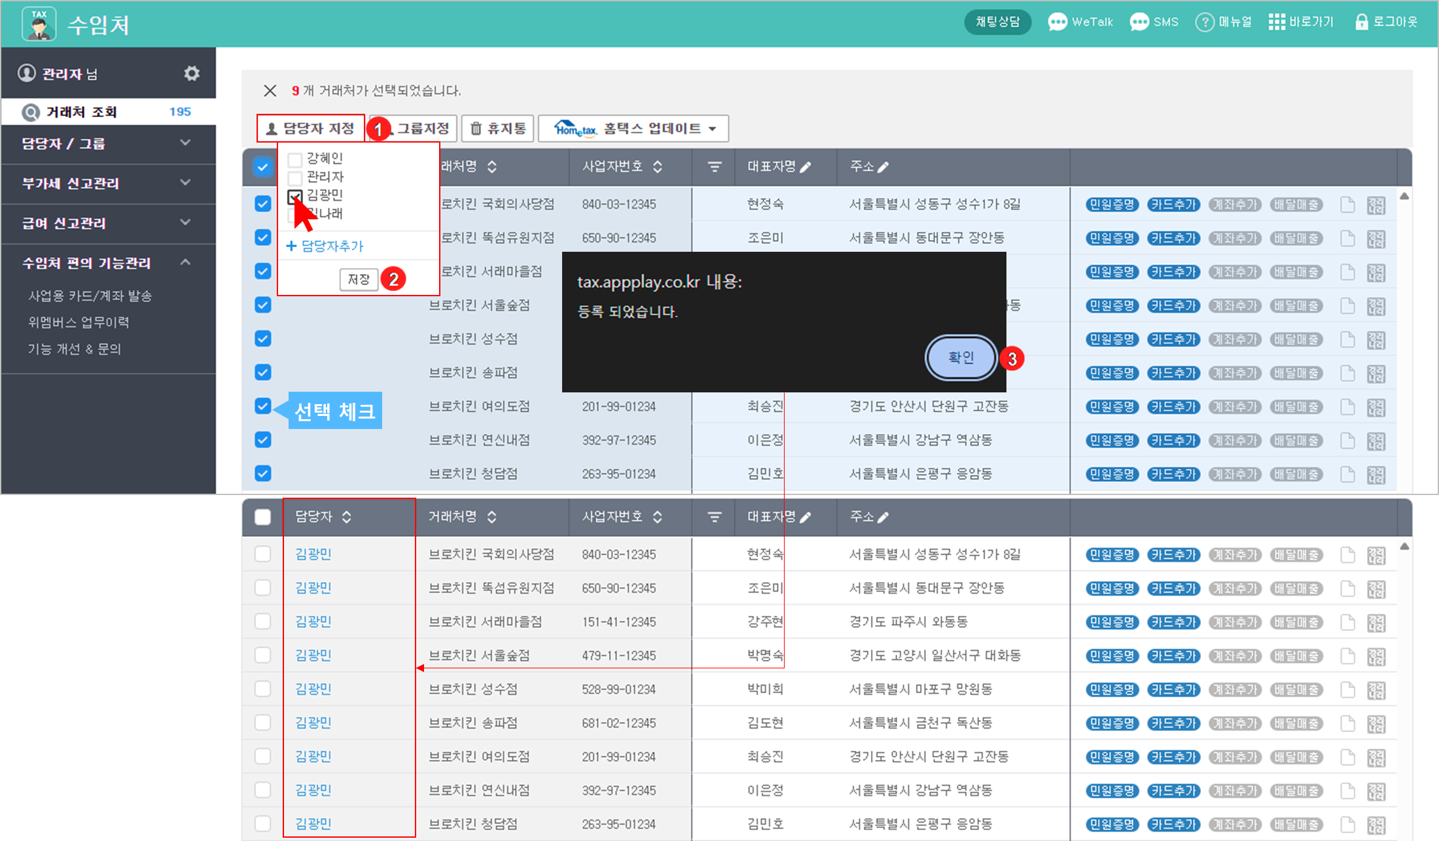This screenshot has height=841, width=1439.
Task: Open 사업용 카드/계좌 발송 submenu
Action: [x=90, y=296]
